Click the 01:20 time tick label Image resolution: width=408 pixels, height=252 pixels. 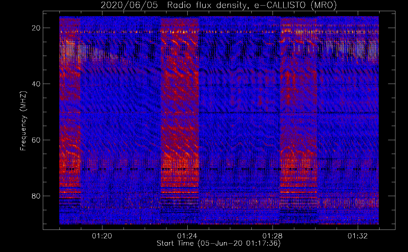pos(102,236)
